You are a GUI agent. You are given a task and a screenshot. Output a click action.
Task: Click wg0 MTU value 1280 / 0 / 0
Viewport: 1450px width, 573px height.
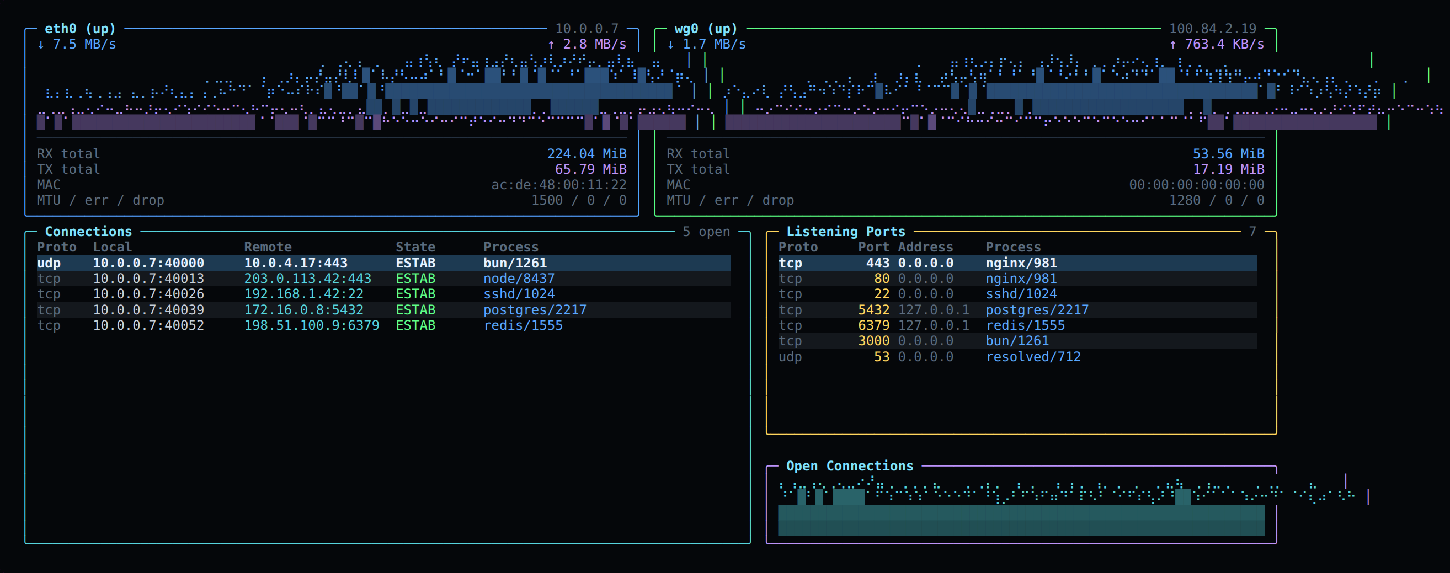[1217, 200]
